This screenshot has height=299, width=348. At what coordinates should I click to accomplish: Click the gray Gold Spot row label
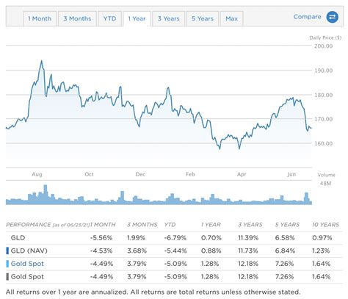(27, 277)
